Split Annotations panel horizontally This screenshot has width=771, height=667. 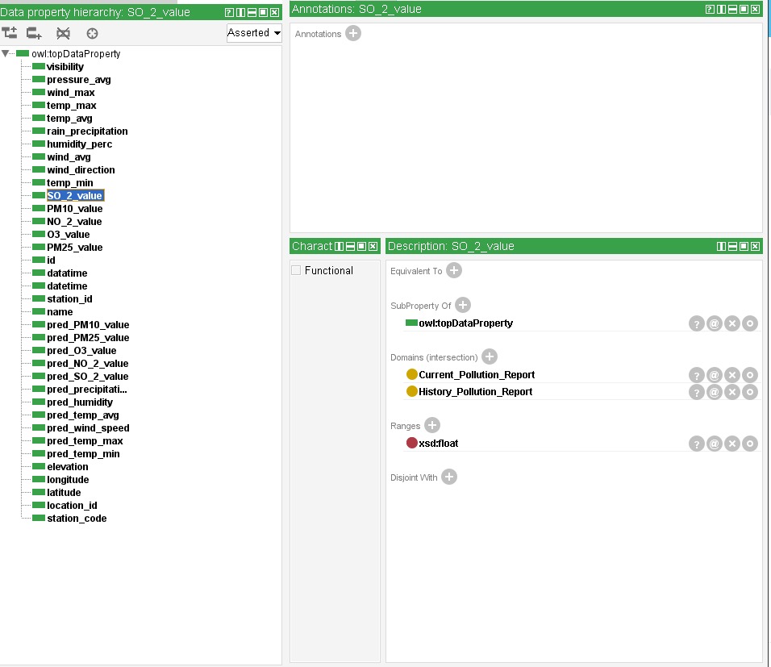click(x=732, y=9)
